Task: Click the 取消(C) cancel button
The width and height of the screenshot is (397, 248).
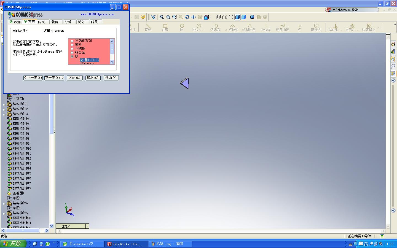Action: click(93, 78)
